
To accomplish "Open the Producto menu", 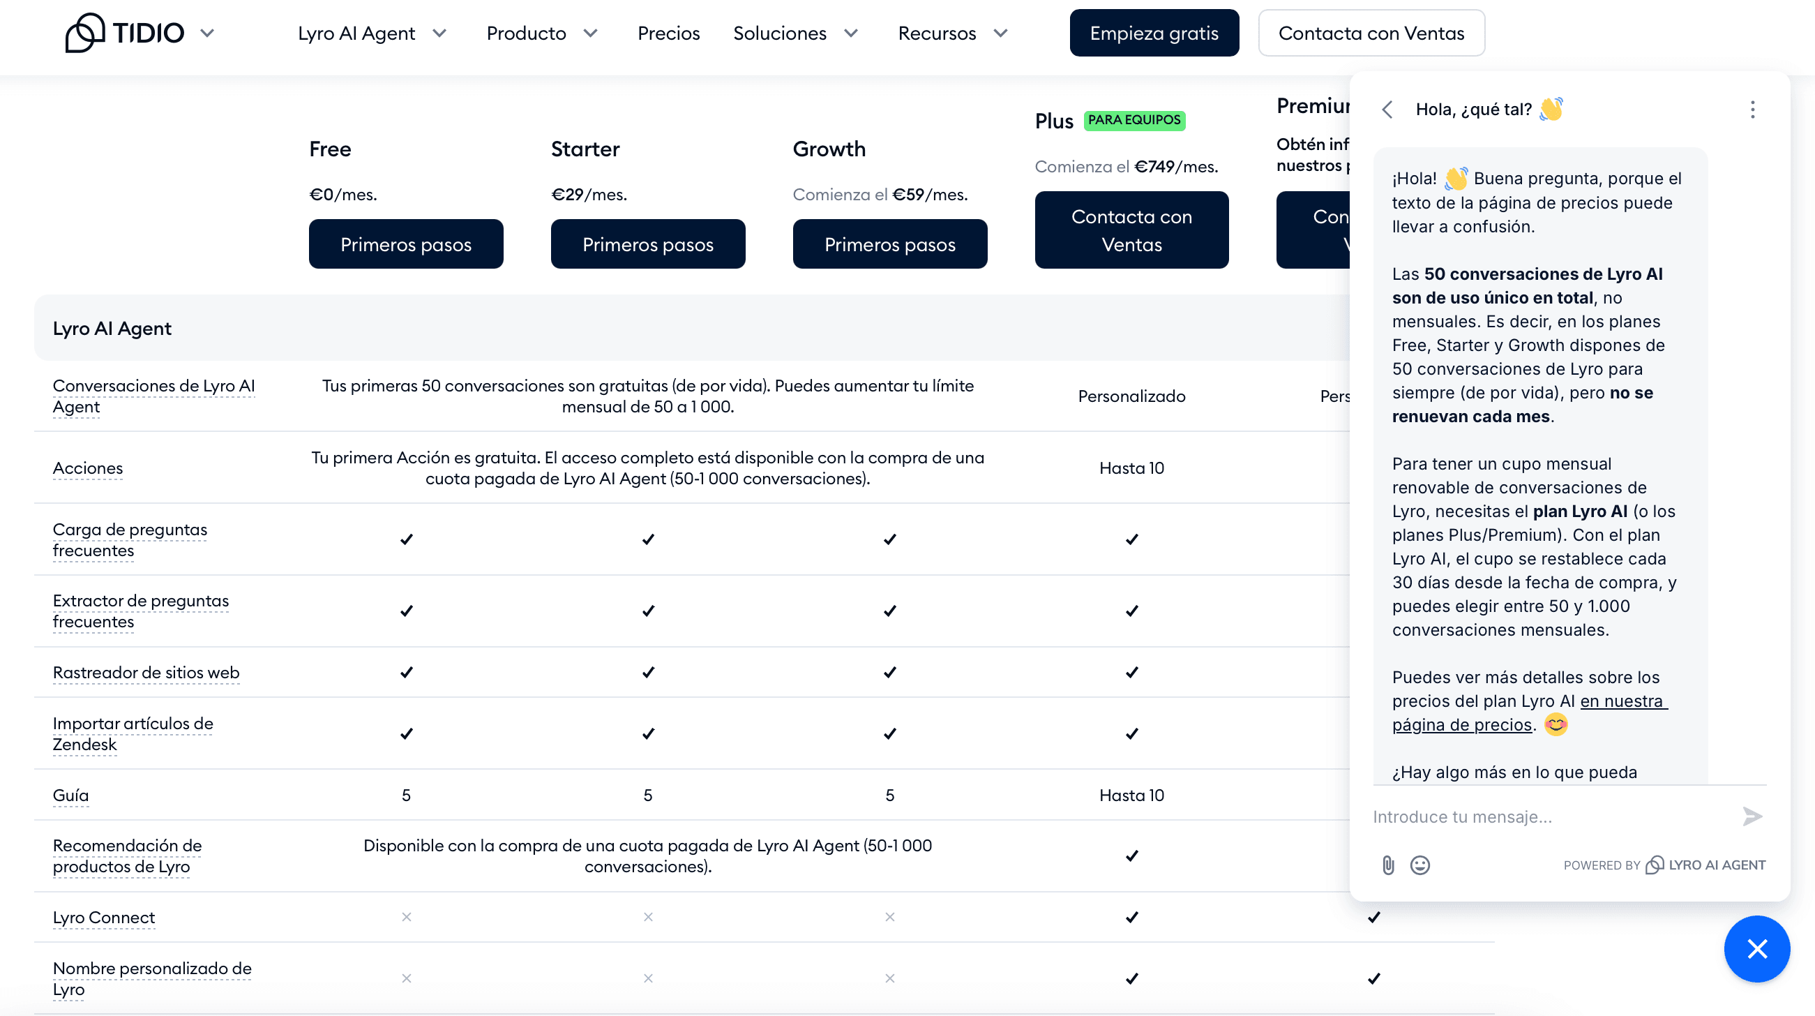I will coord(527,33).
